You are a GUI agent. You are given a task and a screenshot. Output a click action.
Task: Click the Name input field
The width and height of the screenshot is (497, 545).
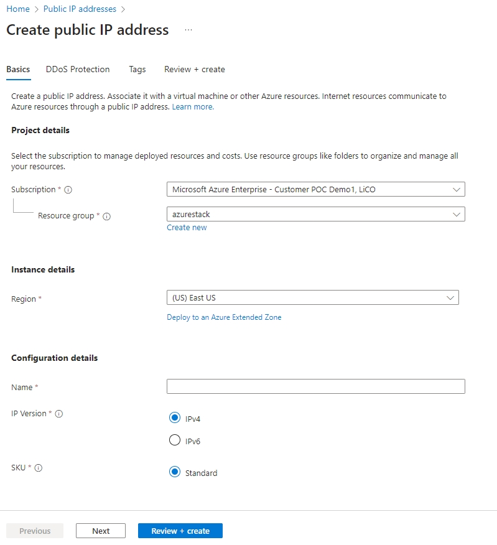tap(315, 386)
